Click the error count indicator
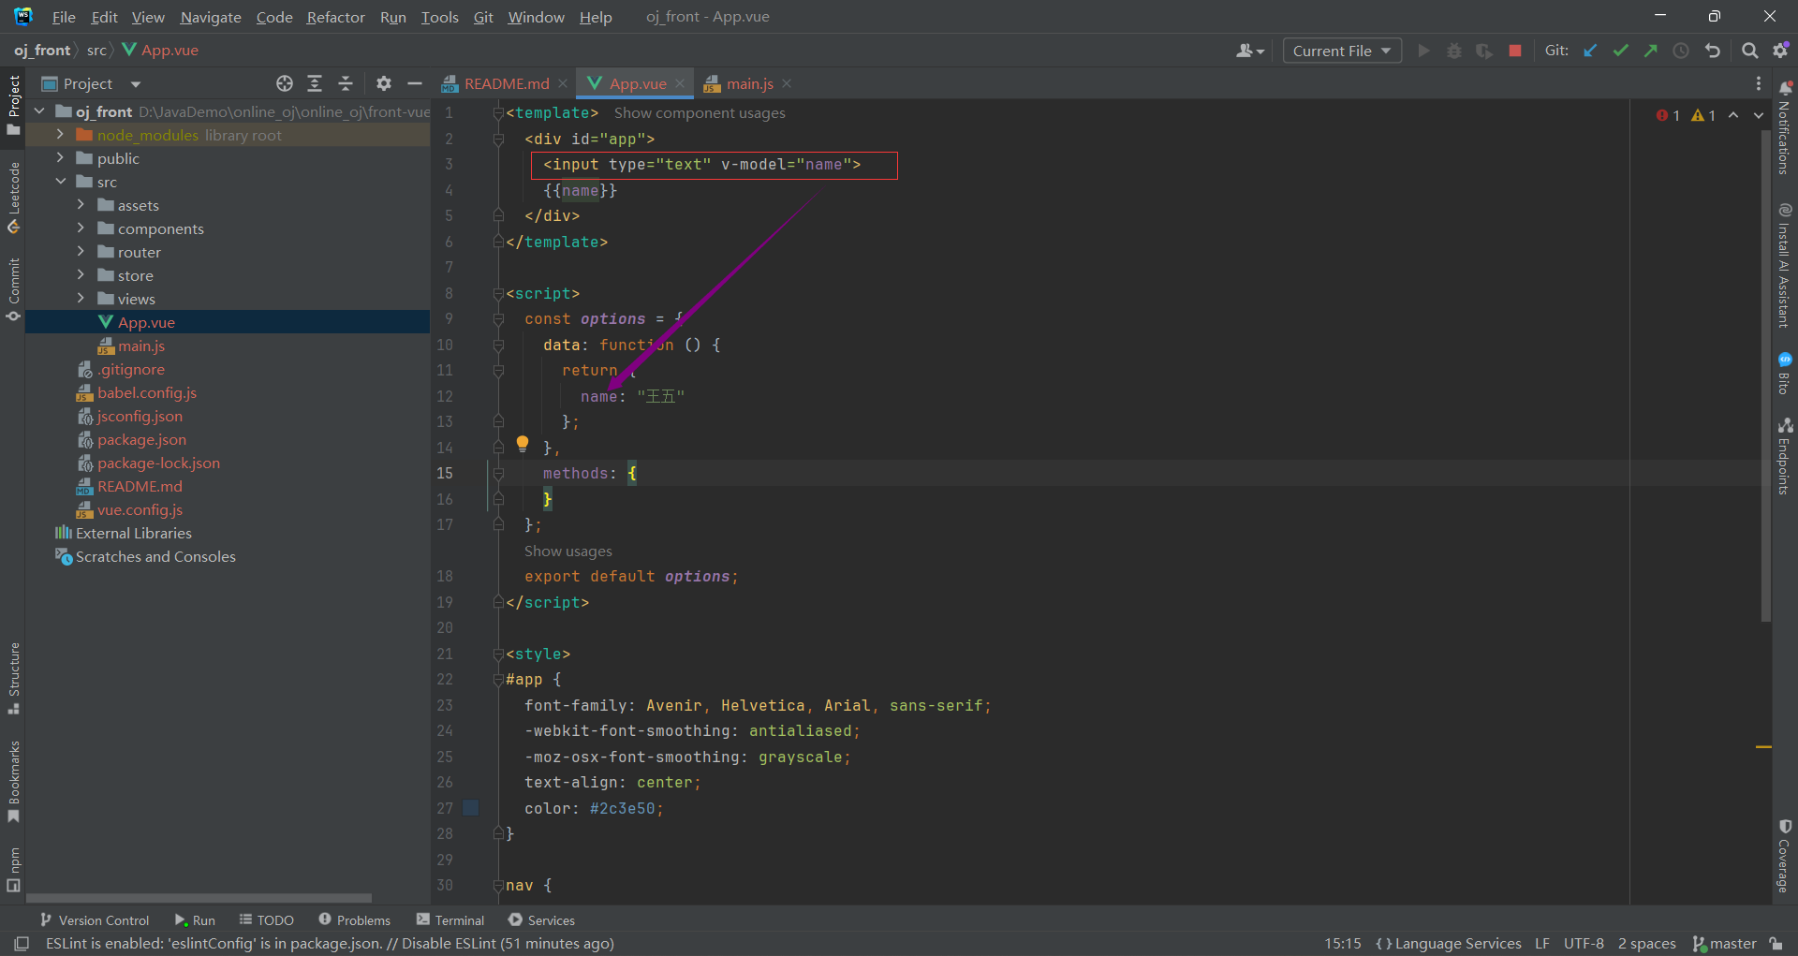The image size is (1798, 956). click(x=1668, y=115)
